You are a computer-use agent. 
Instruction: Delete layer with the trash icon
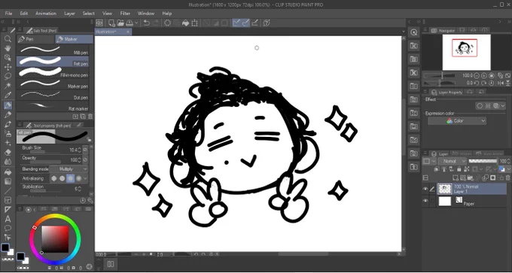pyautogui.click(x=507, y=177)
